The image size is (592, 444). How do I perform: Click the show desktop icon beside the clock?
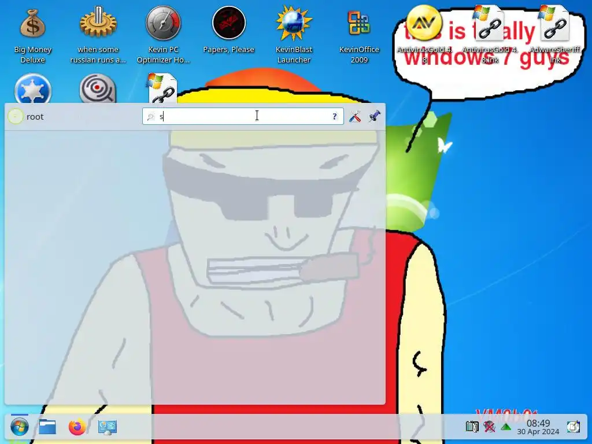point(573,427)
